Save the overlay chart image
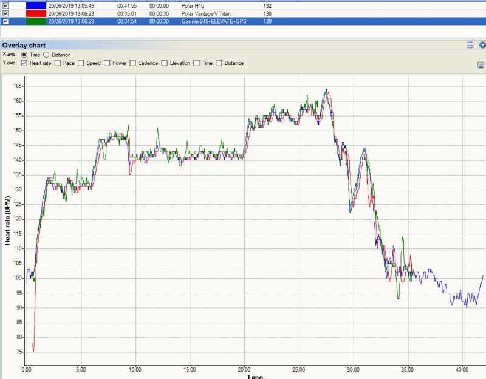This screenshot has width=486, height=379. [481, 65]
